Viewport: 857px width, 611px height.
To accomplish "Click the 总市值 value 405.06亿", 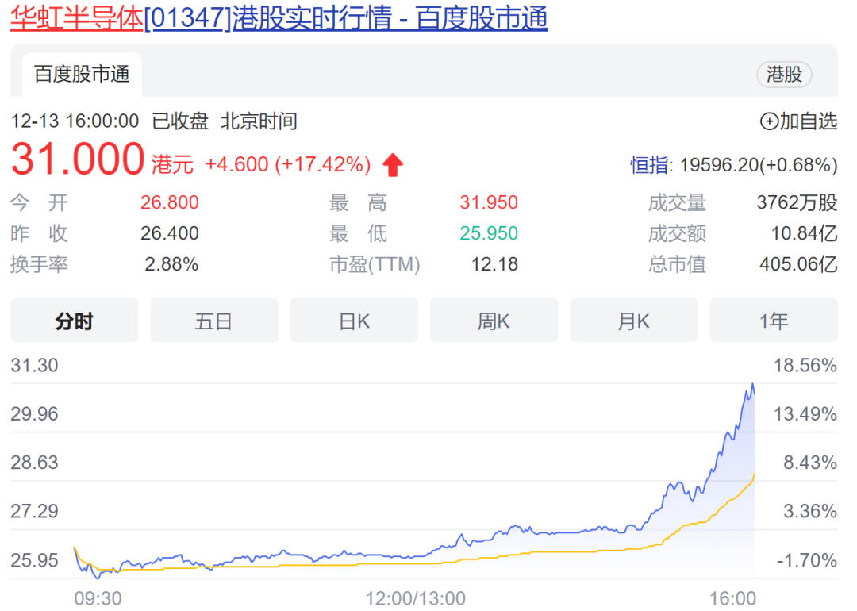I will (x=798, y=264).
